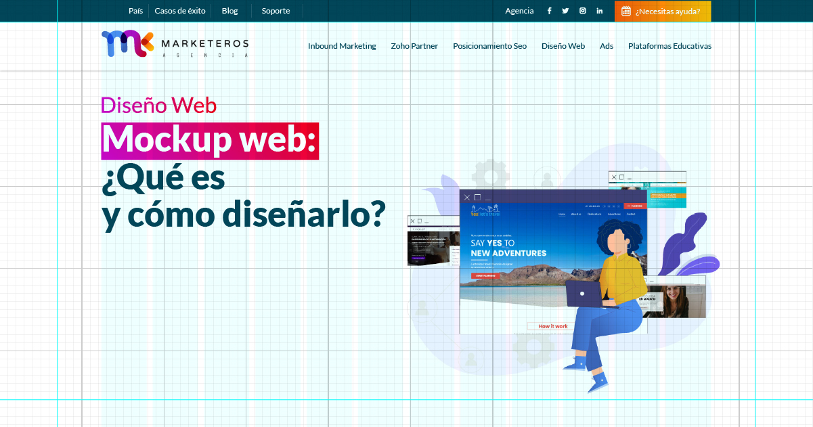The height and width of the screenshot is (427, 813).
Task: Open the Ads section from the navbar
Action: [606, 46]
